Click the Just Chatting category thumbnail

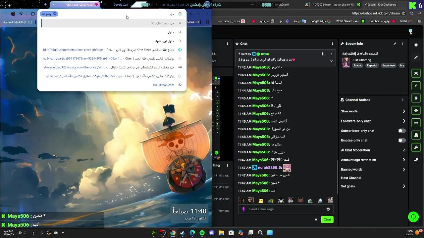point(346,62)
